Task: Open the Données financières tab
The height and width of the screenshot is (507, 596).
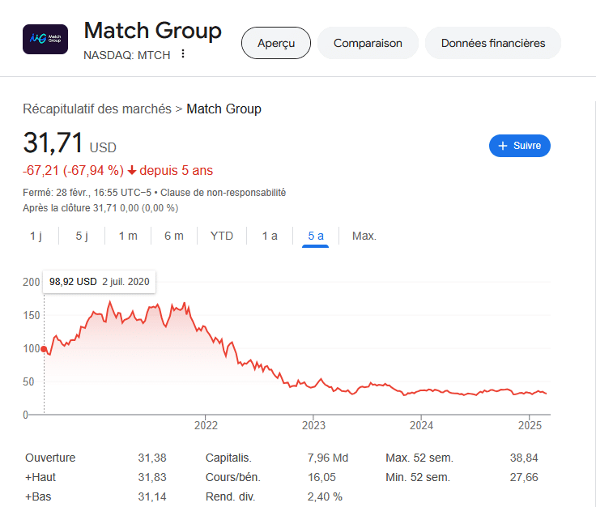Action: tap(492, 43)
